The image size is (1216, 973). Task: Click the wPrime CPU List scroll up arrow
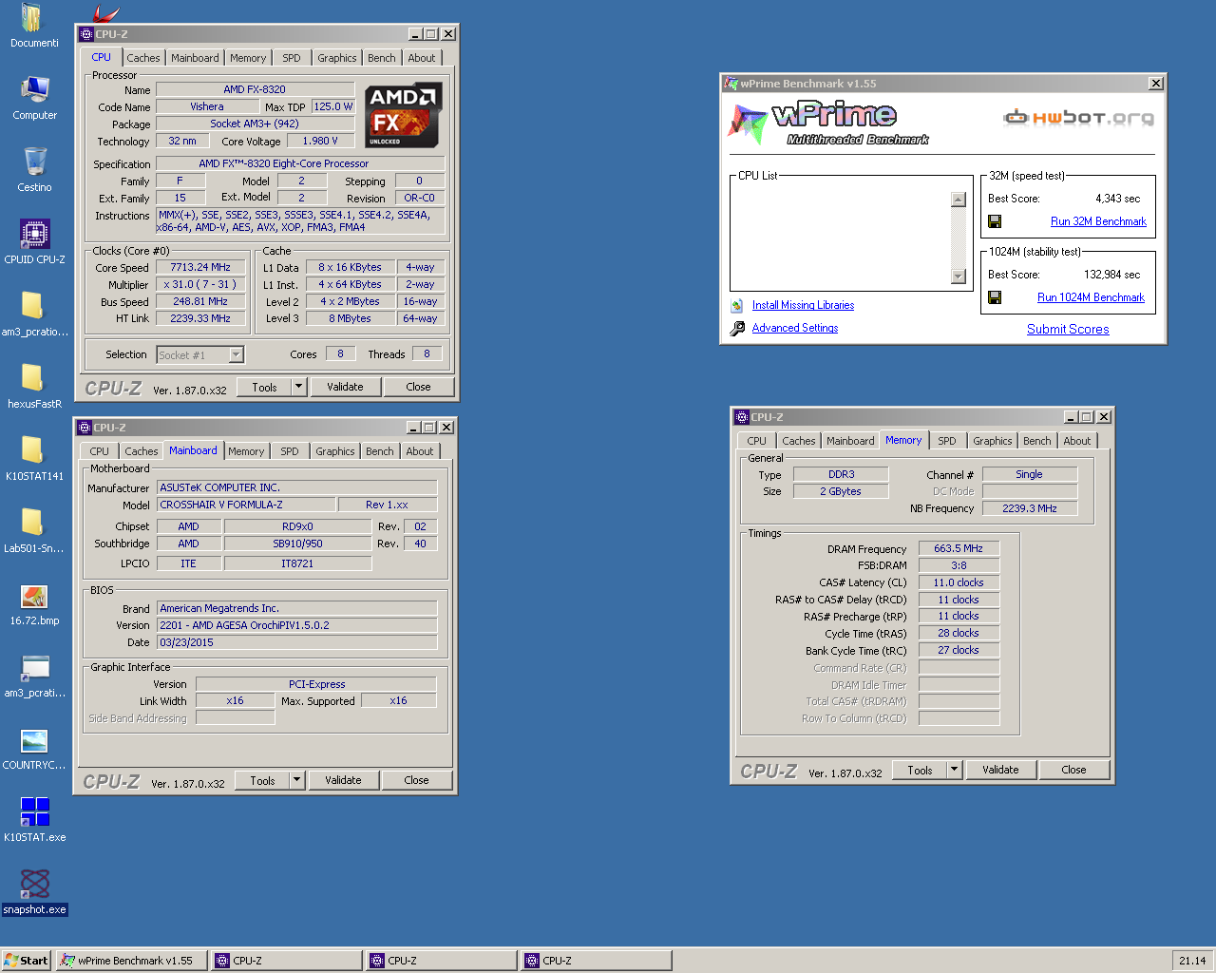click(959, 200)
